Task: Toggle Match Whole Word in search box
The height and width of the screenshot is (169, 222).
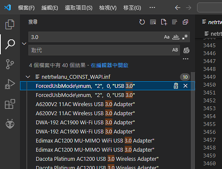Action: tap(176, 37)
